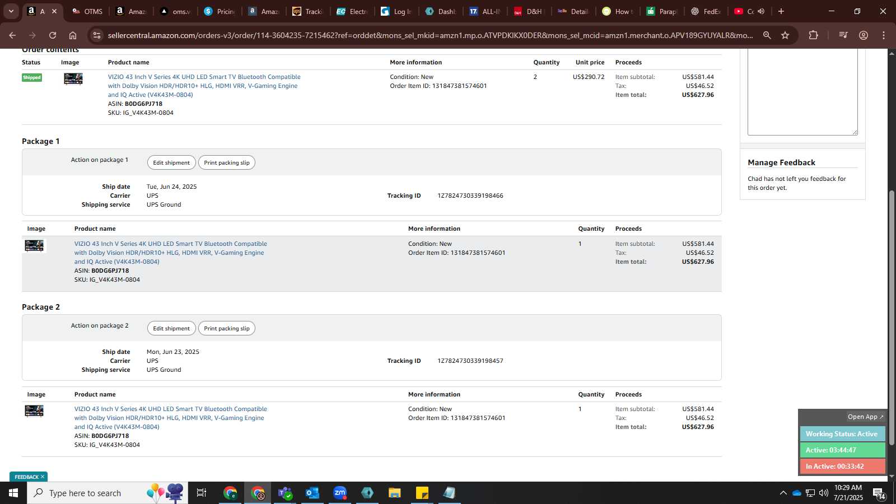
Task: Click Print packing slip for package 2
Action: (227, 328)
